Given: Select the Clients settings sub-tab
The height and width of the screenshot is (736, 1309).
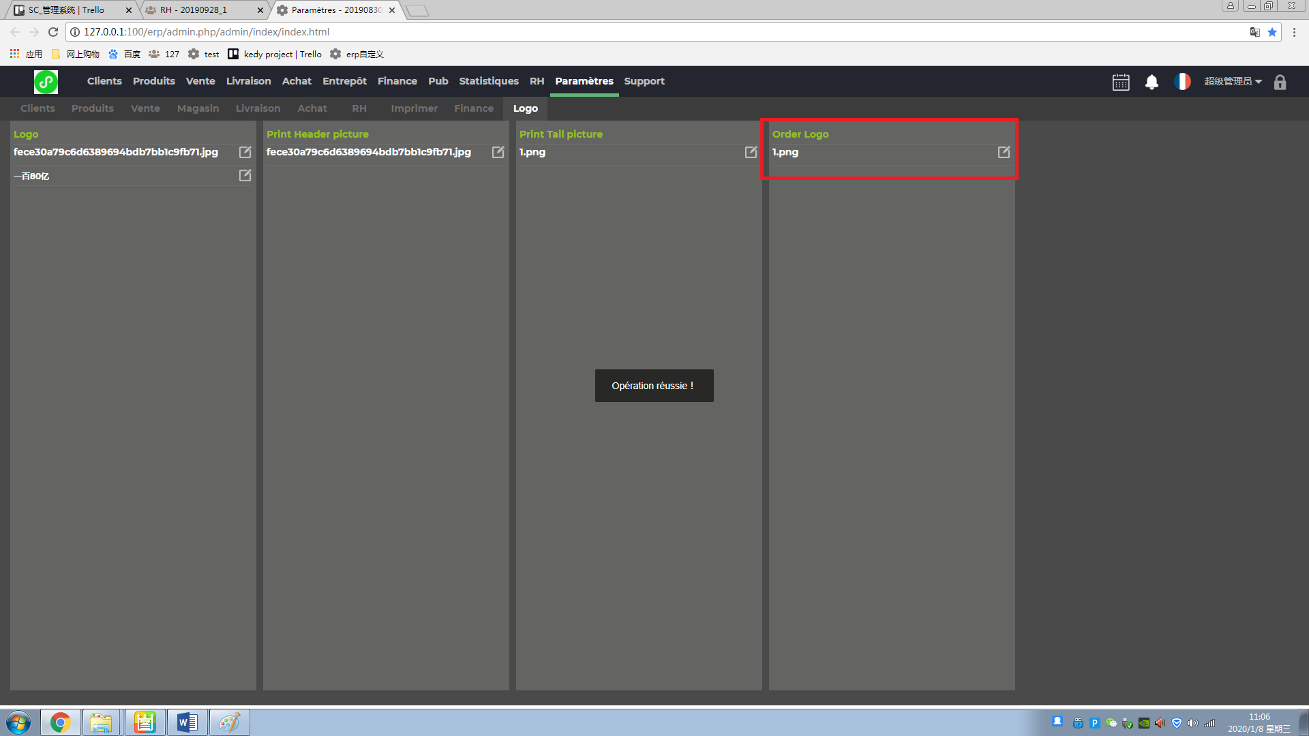Looking at the screenshot, I should [x=37, y=108].
